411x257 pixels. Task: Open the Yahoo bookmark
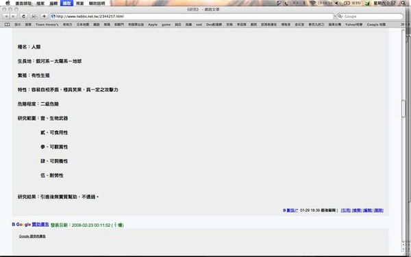pyautogui.click(x=353, y=25)
